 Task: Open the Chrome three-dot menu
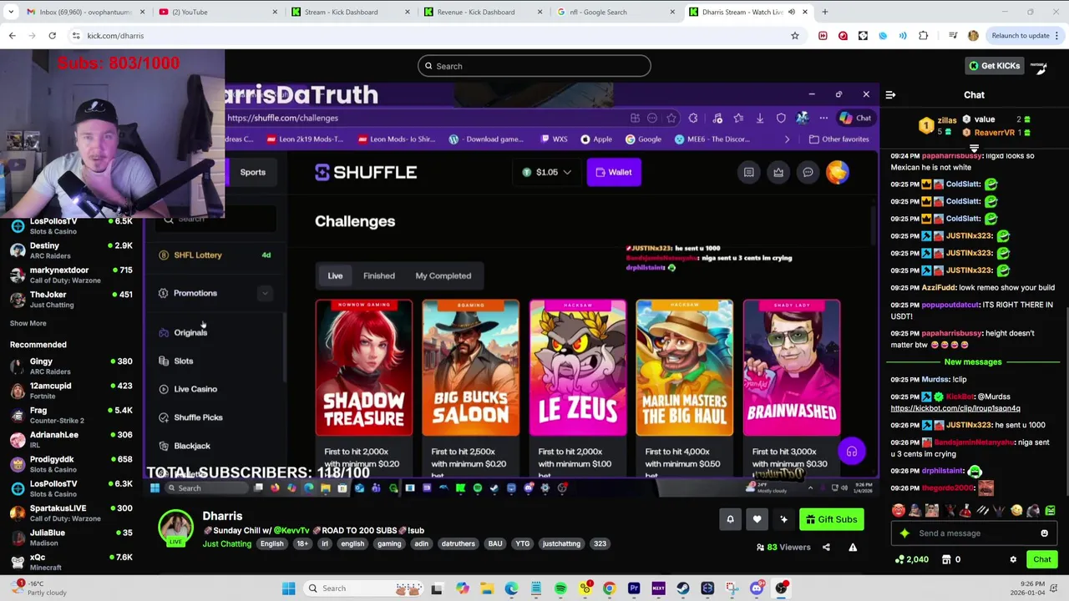[1056, 36]
